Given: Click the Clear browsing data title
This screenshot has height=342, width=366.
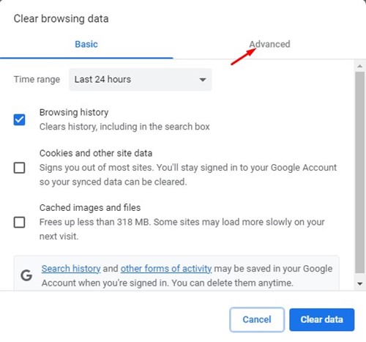Looking at the screenshot, I should tap(61, 19).
